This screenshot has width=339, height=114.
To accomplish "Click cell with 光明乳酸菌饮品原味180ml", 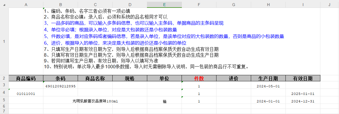I will (x=95, y=100).
